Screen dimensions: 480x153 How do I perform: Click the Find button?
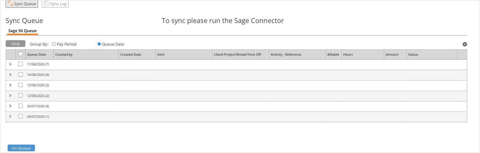[15, 44]
